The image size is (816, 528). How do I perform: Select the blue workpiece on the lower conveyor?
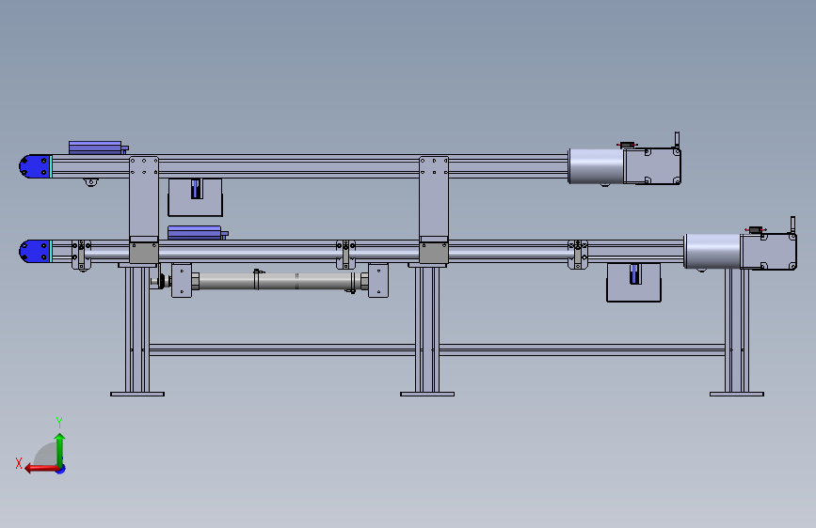(x=195, y=232)
